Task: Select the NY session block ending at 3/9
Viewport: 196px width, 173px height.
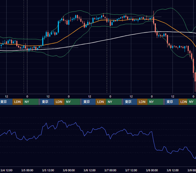Action: (x=192, y=102)
